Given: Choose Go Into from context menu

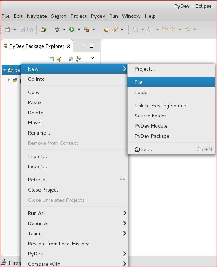Looking at the screenshot, I should pos(74,79).
